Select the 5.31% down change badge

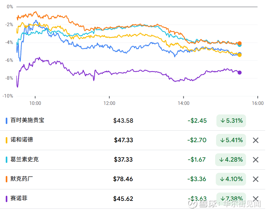[x=231, y=121]
